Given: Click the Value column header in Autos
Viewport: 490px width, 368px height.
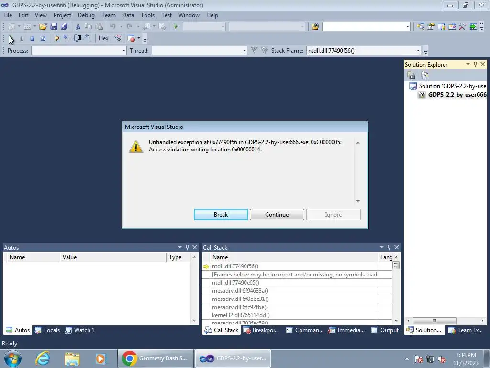Looking at the screenshot, I should 113,257.
